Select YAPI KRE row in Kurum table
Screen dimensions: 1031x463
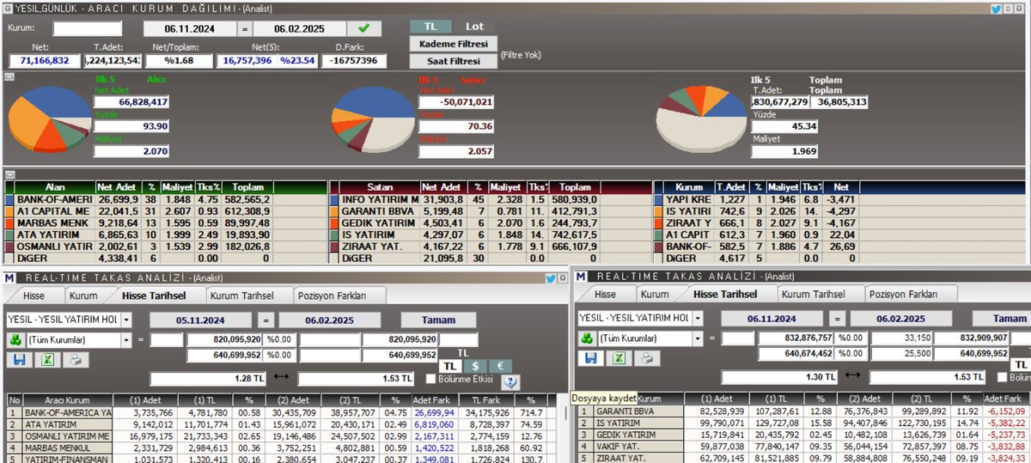coord(755,198)
